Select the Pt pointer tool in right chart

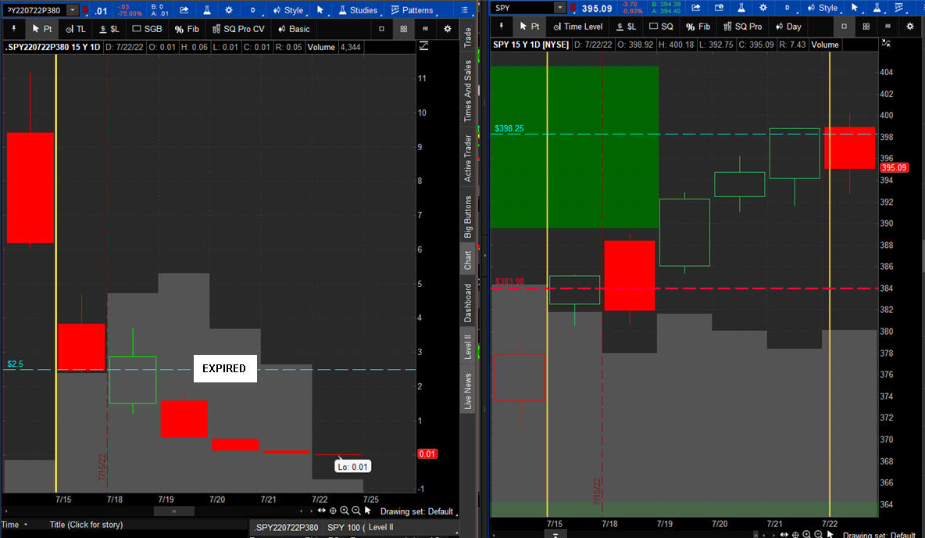point(529,26)
